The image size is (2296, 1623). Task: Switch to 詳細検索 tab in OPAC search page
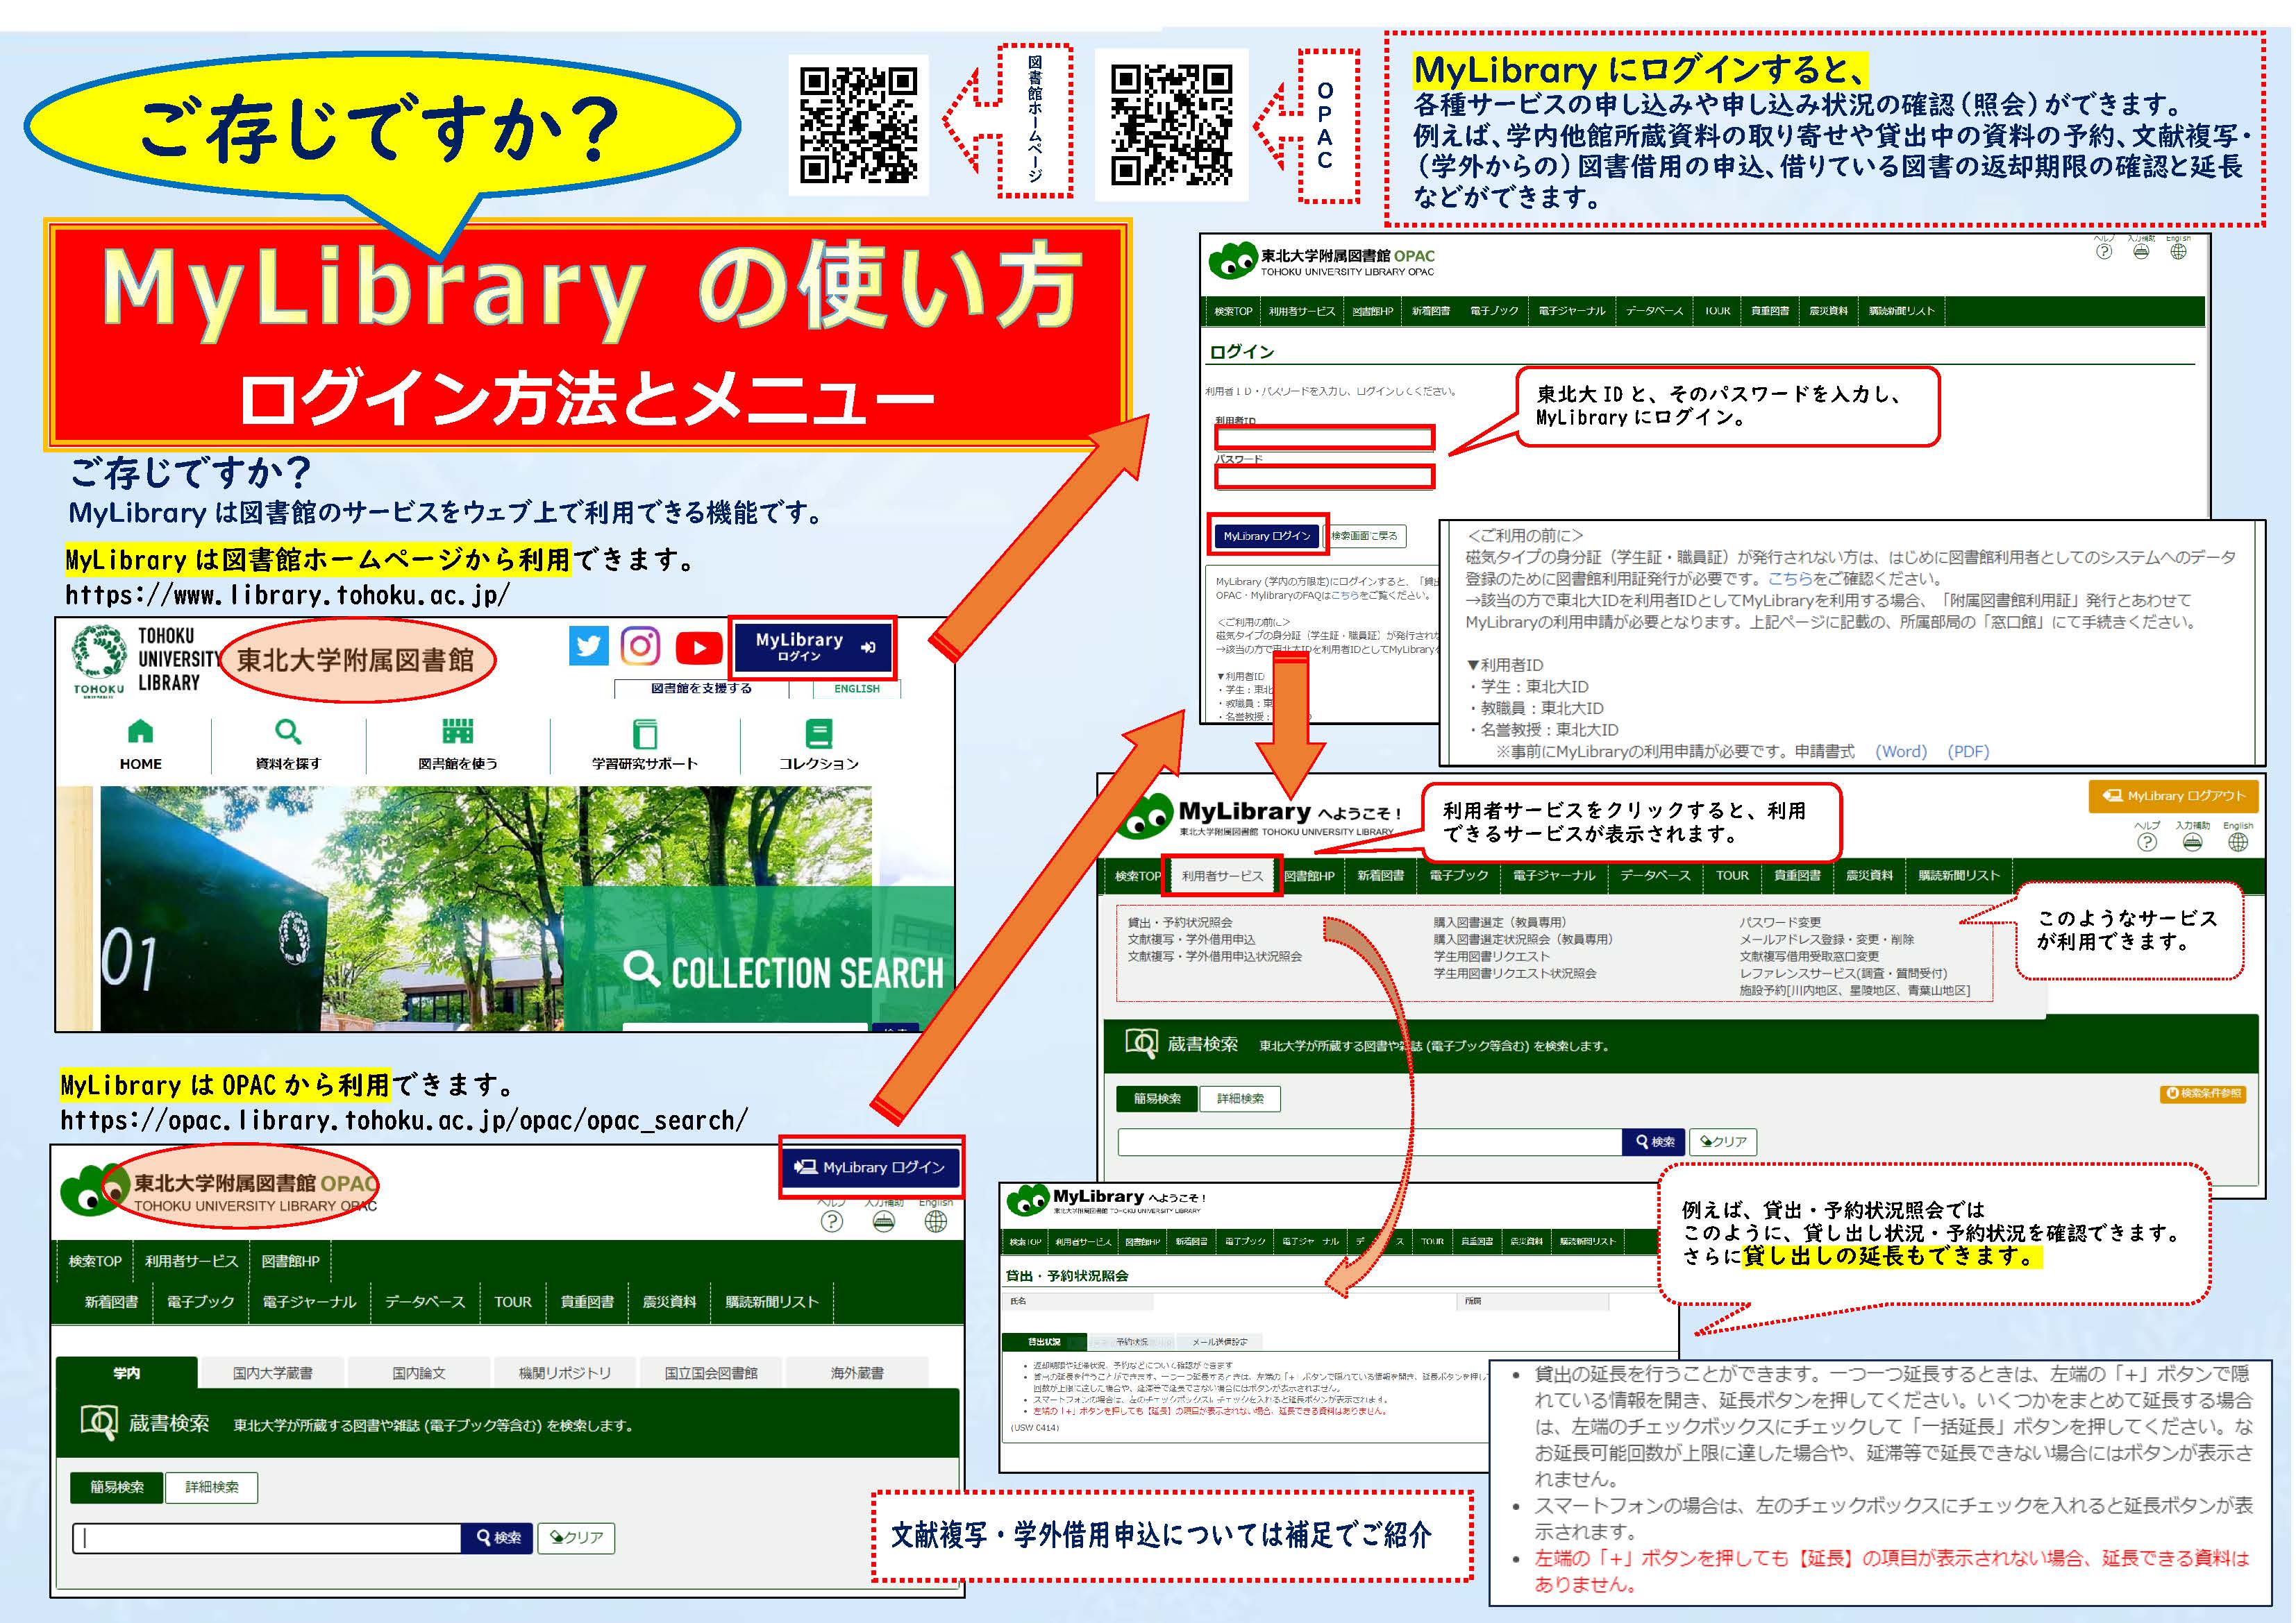click(212, 1486)
